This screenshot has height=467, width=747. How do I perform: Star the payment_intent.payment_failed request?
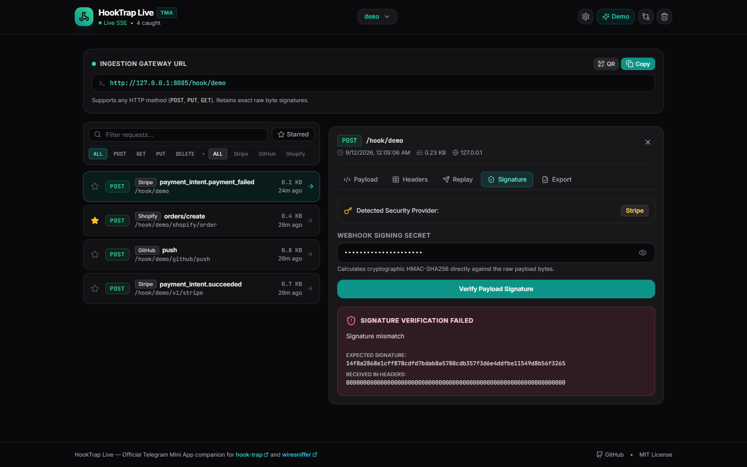[95, 186]
